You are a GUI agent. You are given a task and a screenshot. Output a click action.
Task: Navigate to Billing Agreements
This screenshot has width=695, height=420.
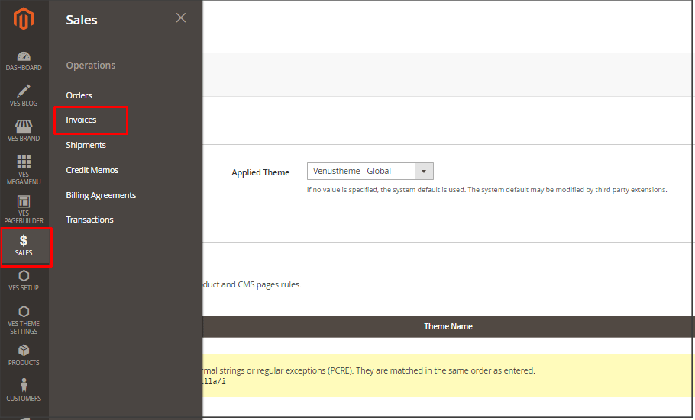click(101, 195)
